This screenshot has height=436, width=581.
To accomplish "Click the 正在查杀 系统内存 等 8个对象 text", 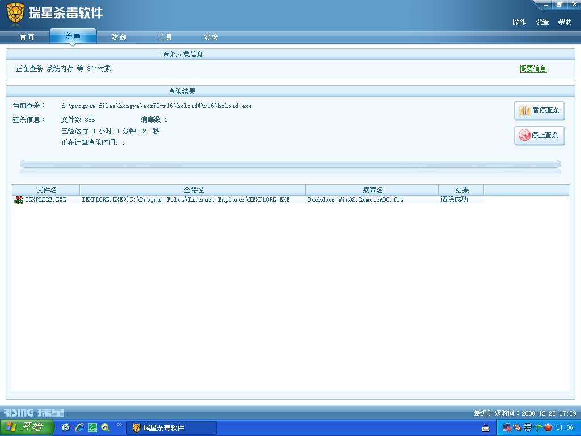I will [63, 69].
